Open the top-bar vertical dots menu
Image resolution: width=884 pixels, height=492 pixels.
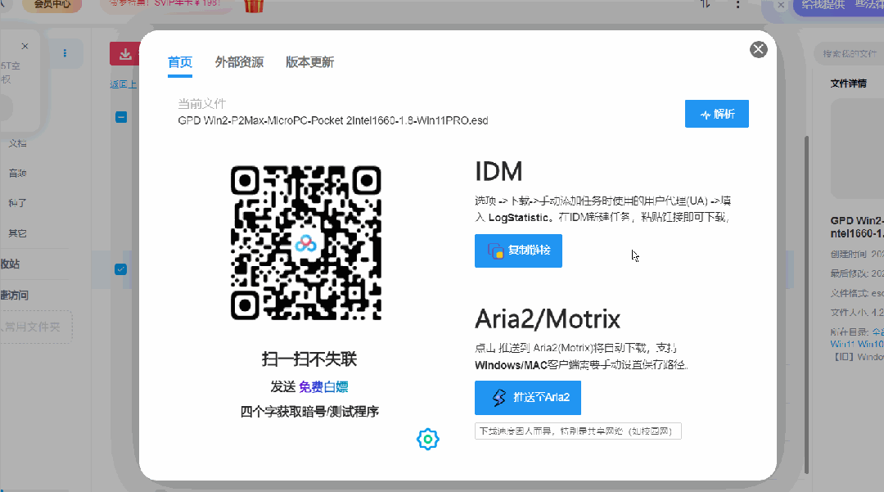point(737,5)
